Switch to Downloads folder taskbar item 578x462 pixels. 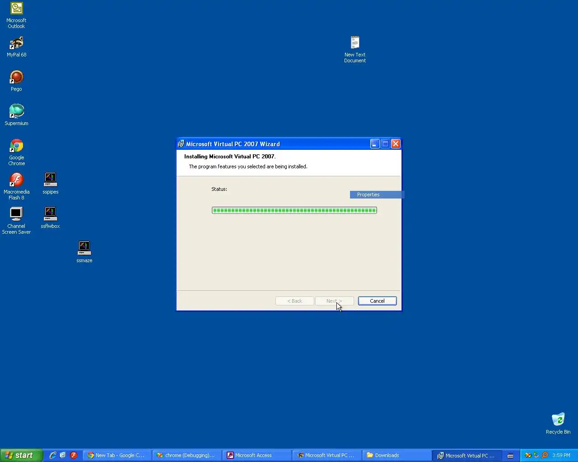[396, 455]
